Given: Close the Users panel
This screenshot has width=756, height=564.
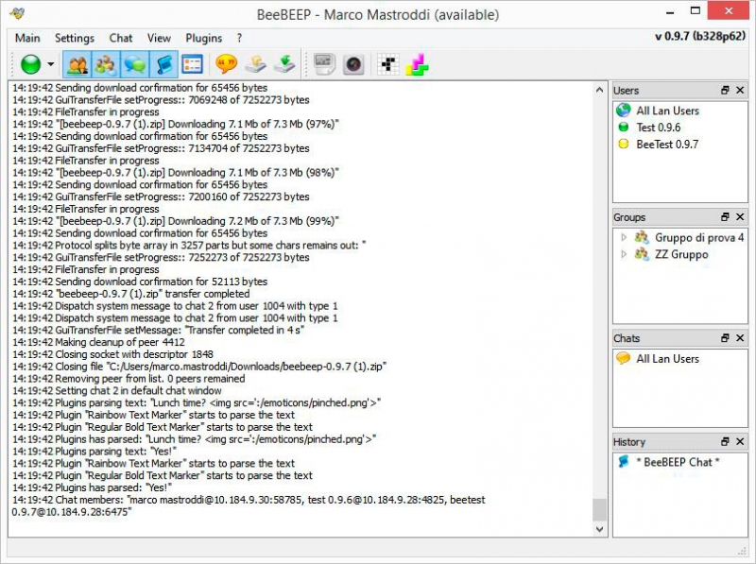Looking at the screenshot, I should 740,90.
